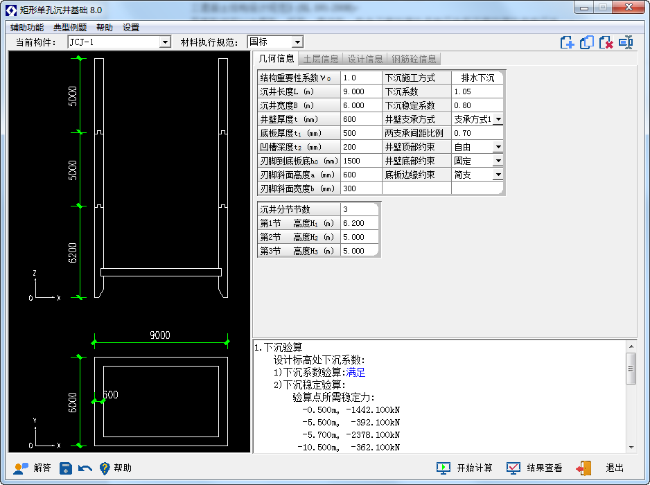Click the undo arrow icon

pyautogui.click(x=85, y=468)
